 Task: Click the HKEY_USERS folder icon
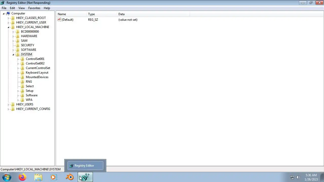pos(13,104)
